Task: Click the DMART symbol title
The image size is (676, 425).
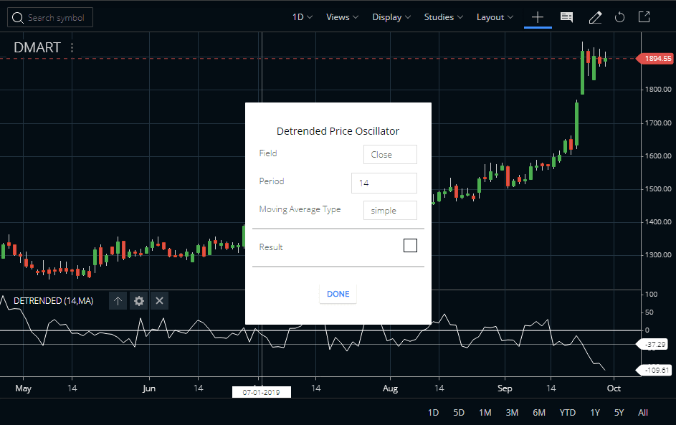Action: coord(37,47)
